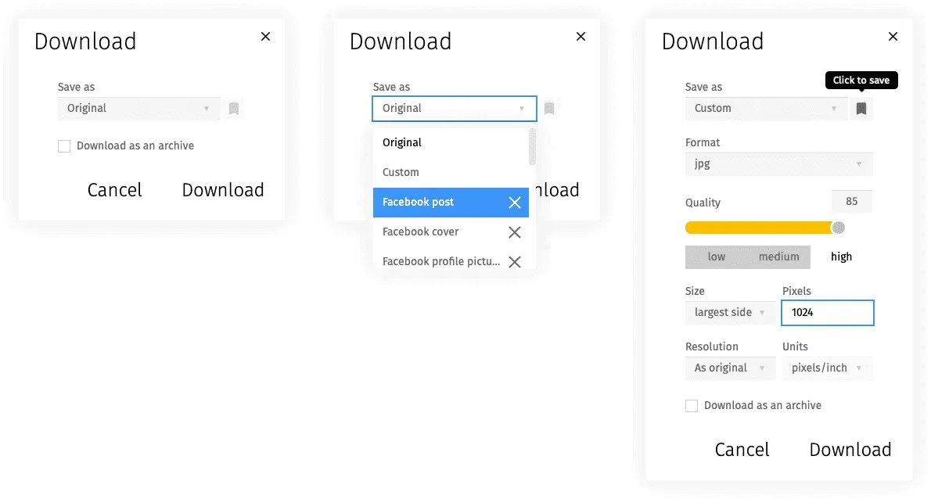Screen dimensions: 931x499
Task: Open the Format jpg dropdown
Action: click(779, 164)
